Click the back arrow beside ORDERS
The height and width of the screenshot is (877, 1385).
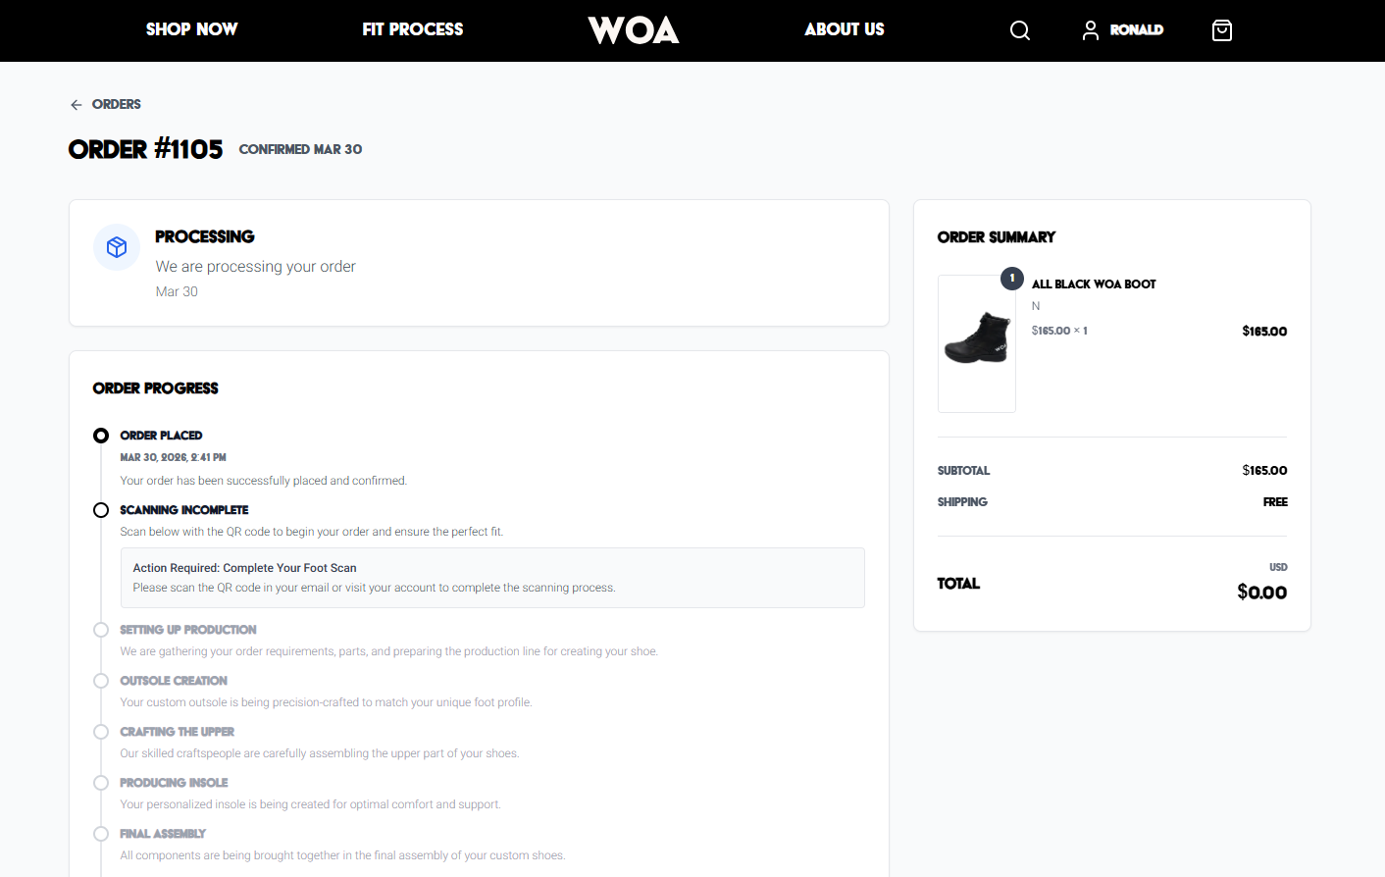click(76, 104)
